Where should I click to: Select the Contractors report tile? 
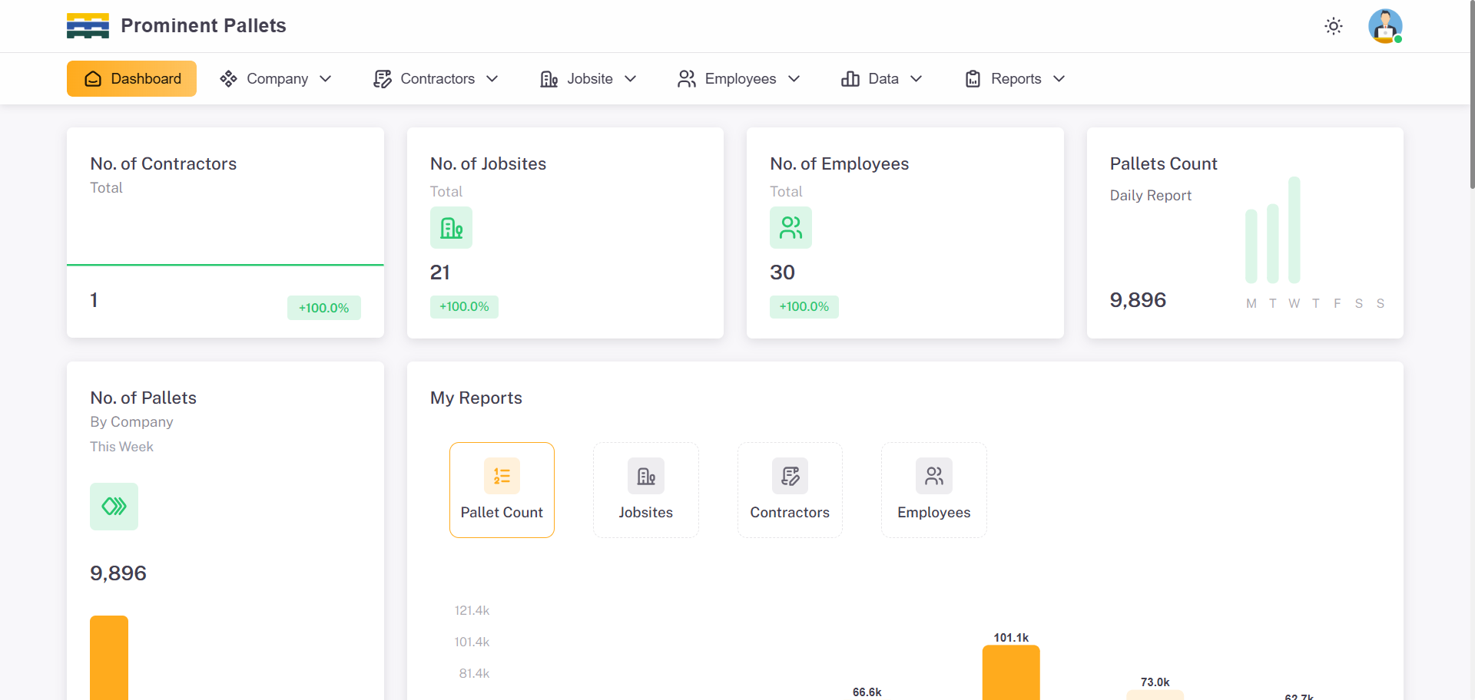(790, 490)
